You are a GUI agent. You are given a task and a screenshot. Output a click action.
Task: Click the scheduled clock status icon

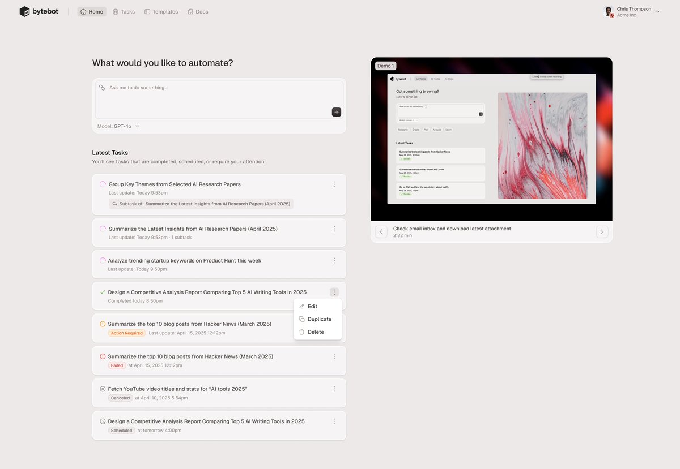(x=103, y=421)
